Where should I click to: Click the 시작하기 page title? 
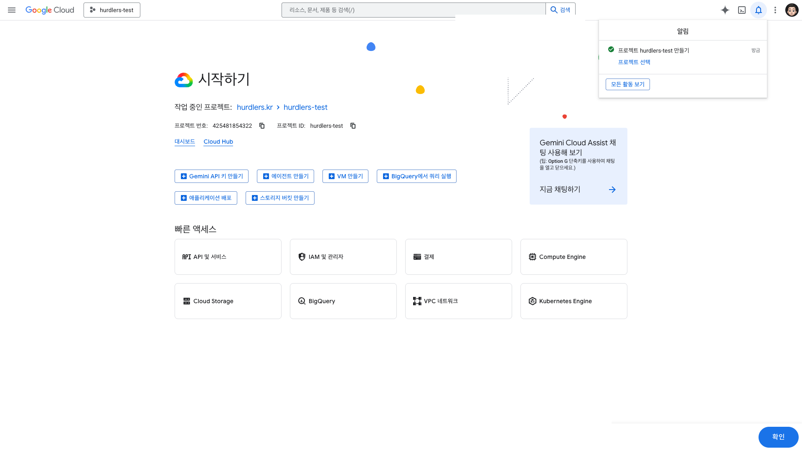click(x=224, y=79)
